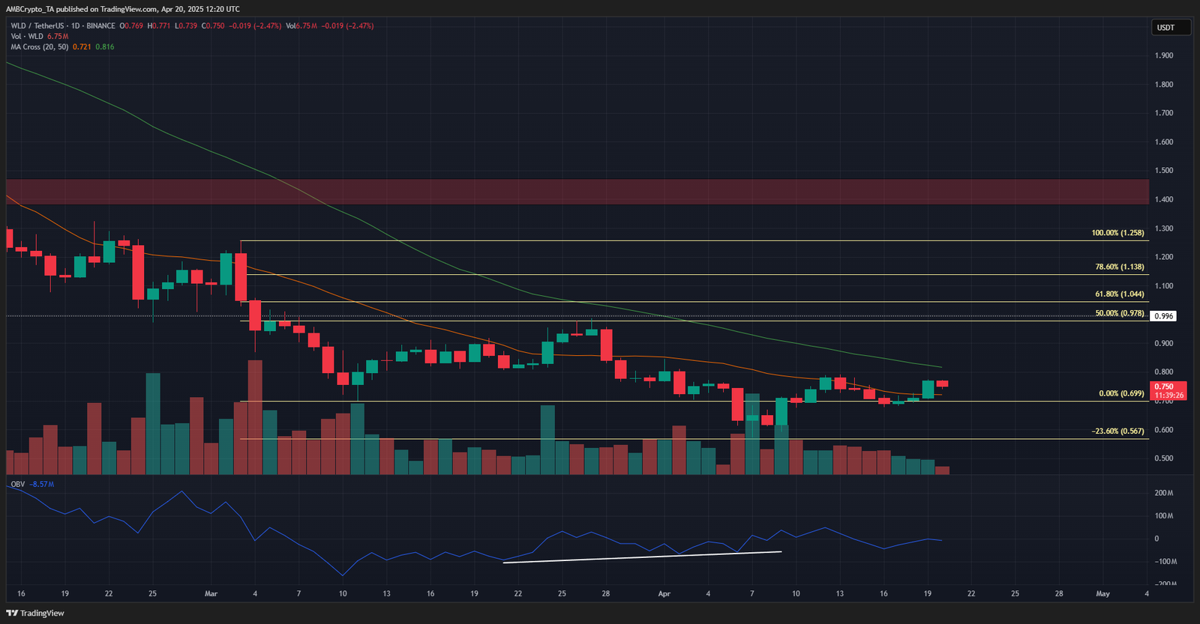The width and height of the screenshot is (1200, 624).
Task: Select the May label on date axis
Action: point(1102,593)
